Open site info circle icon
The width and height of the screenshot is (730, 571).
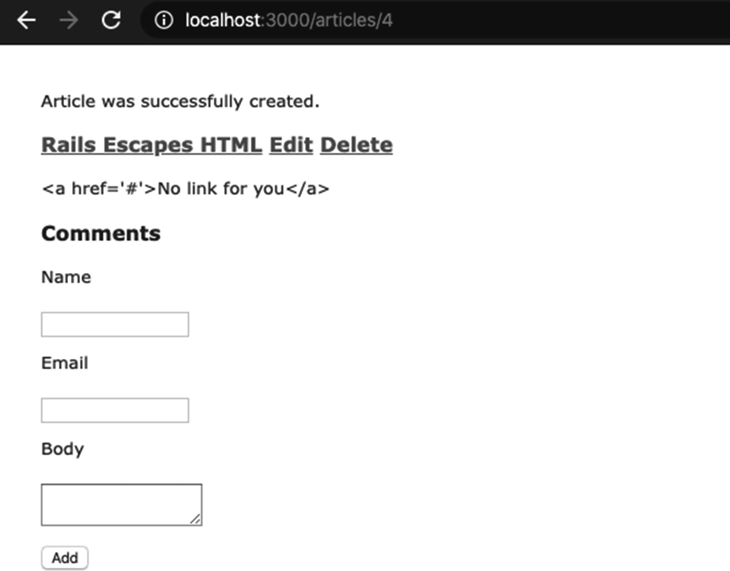[164, 20]
